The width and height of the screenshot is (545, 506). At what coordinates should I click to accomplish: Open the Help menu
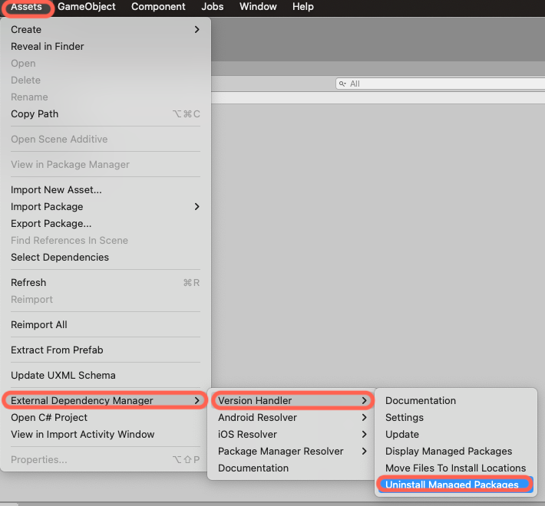[x=302, y=7]
